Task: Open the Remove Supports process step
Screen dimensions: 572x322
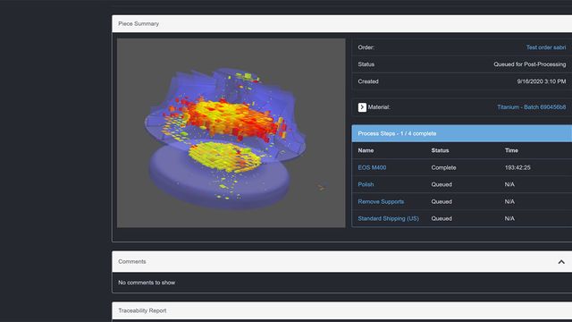Action: 381,201
